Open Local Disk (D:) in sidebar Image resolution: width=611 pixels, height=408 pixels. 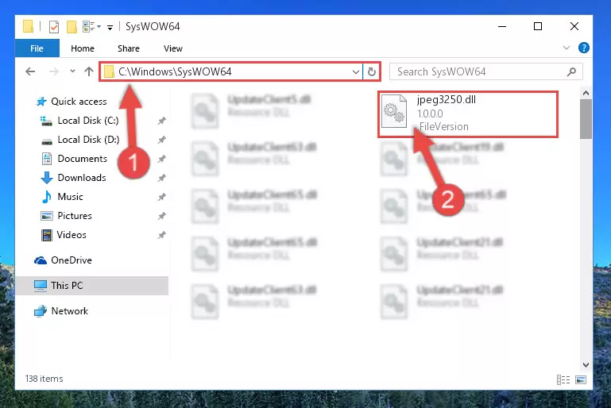click(x=88, y=140)
